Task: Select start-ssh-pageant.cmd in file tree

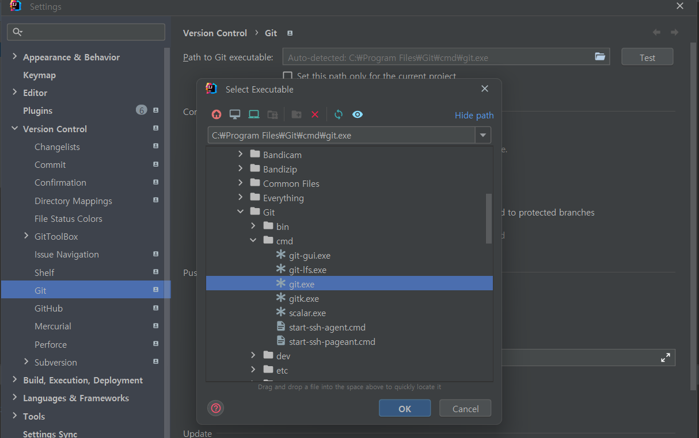Action: point(332,341)
